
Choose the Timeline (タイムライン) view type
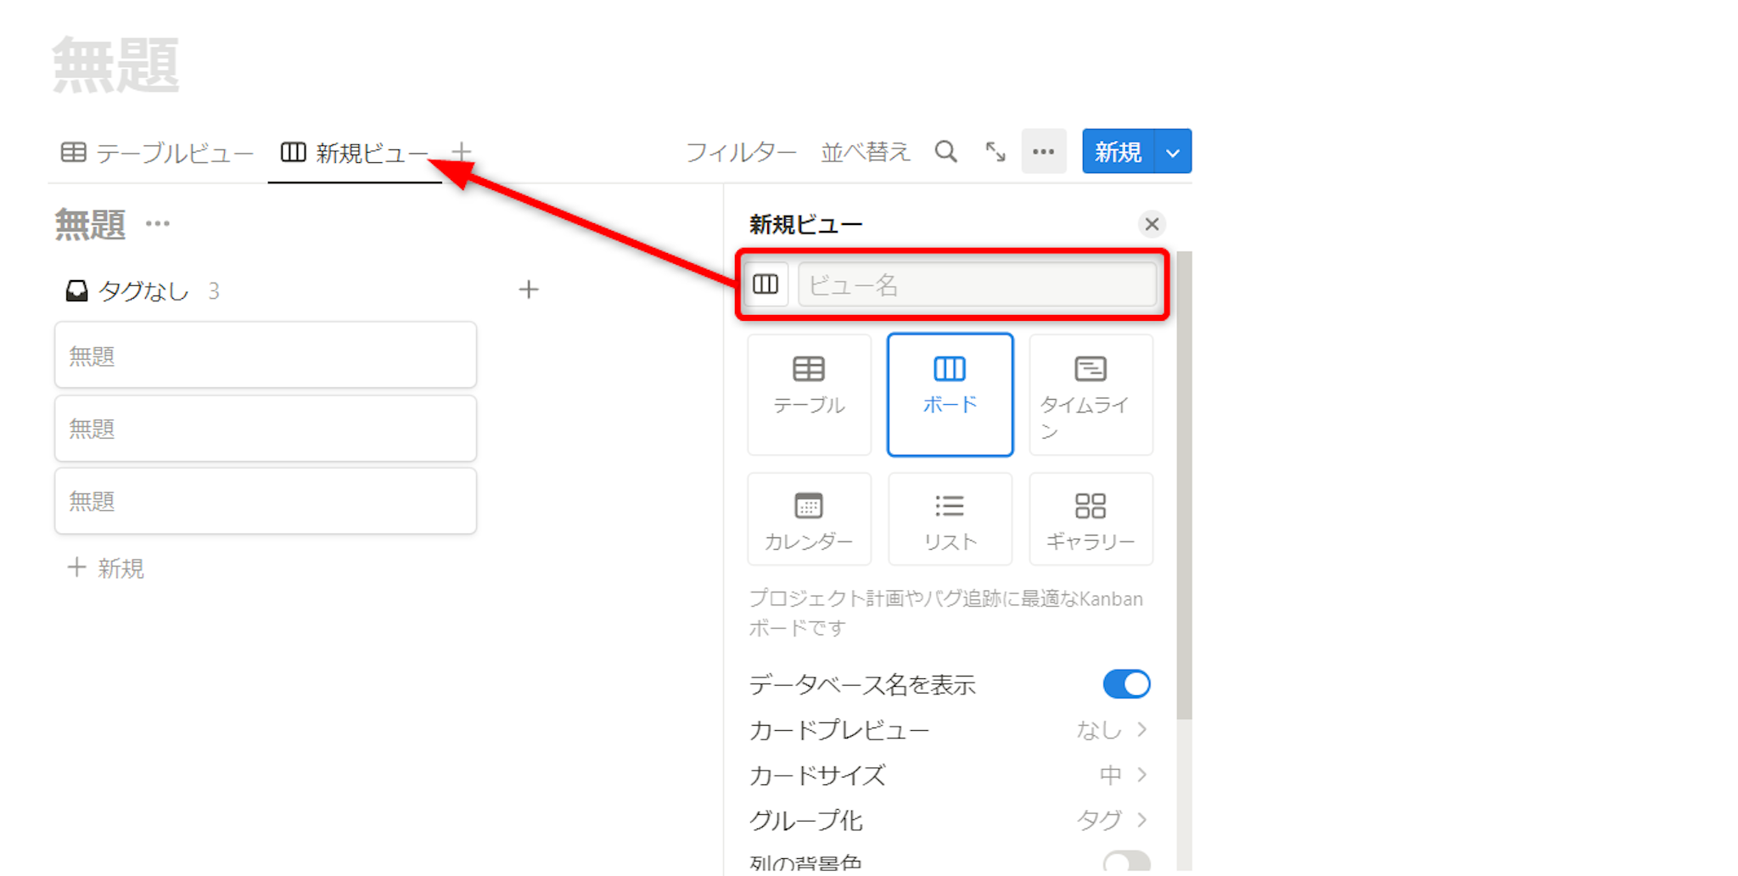coord(1090,394)
